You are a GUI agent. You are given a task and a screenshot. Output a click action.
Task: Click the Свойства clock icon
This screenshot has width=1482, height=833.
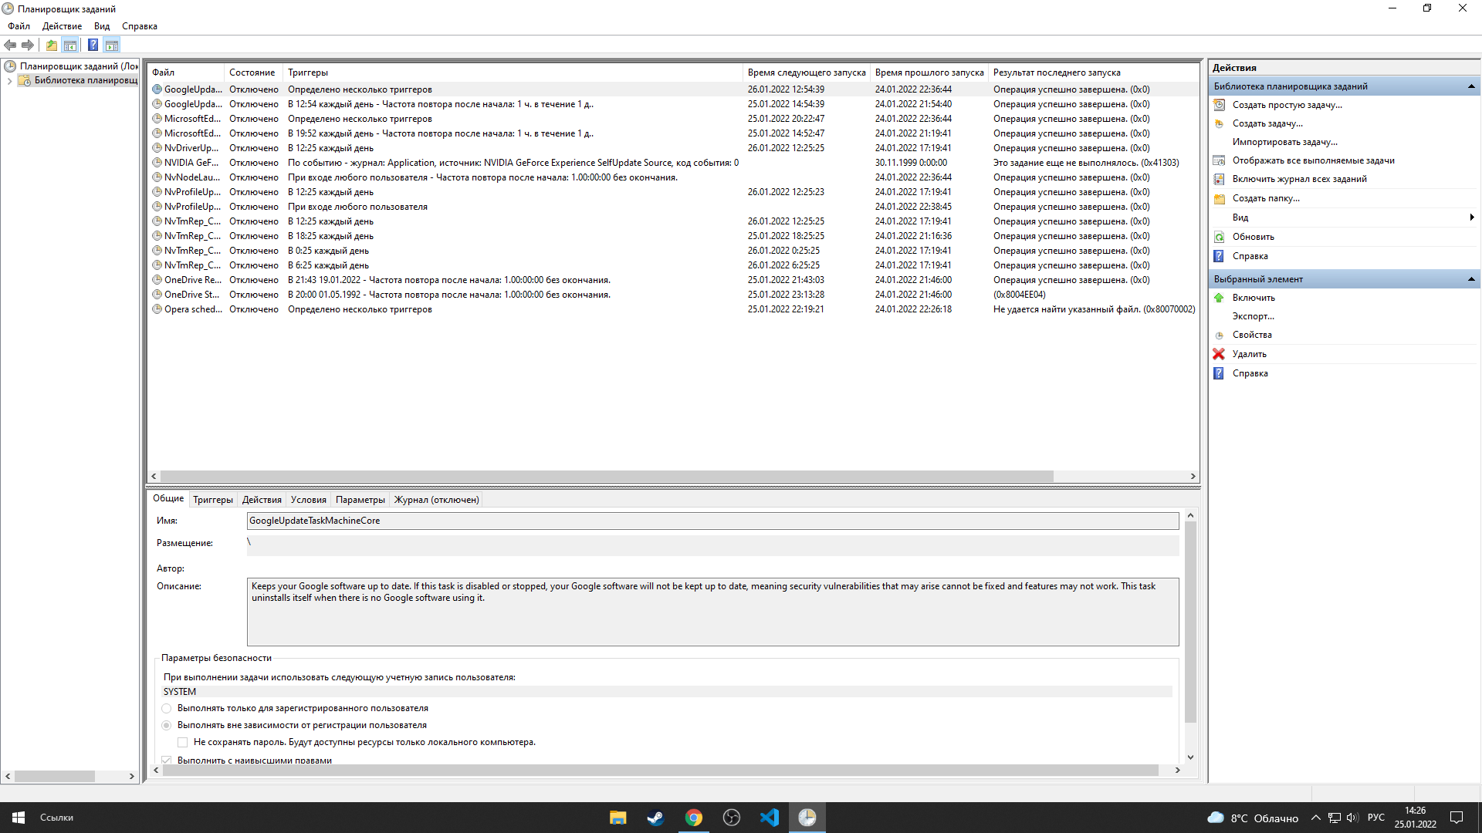tap(1220, 336)
